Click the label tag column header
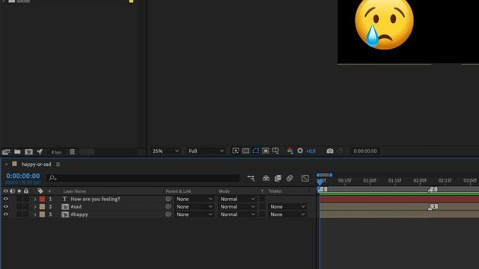The image size is (479, 269). tap(40, 191)
